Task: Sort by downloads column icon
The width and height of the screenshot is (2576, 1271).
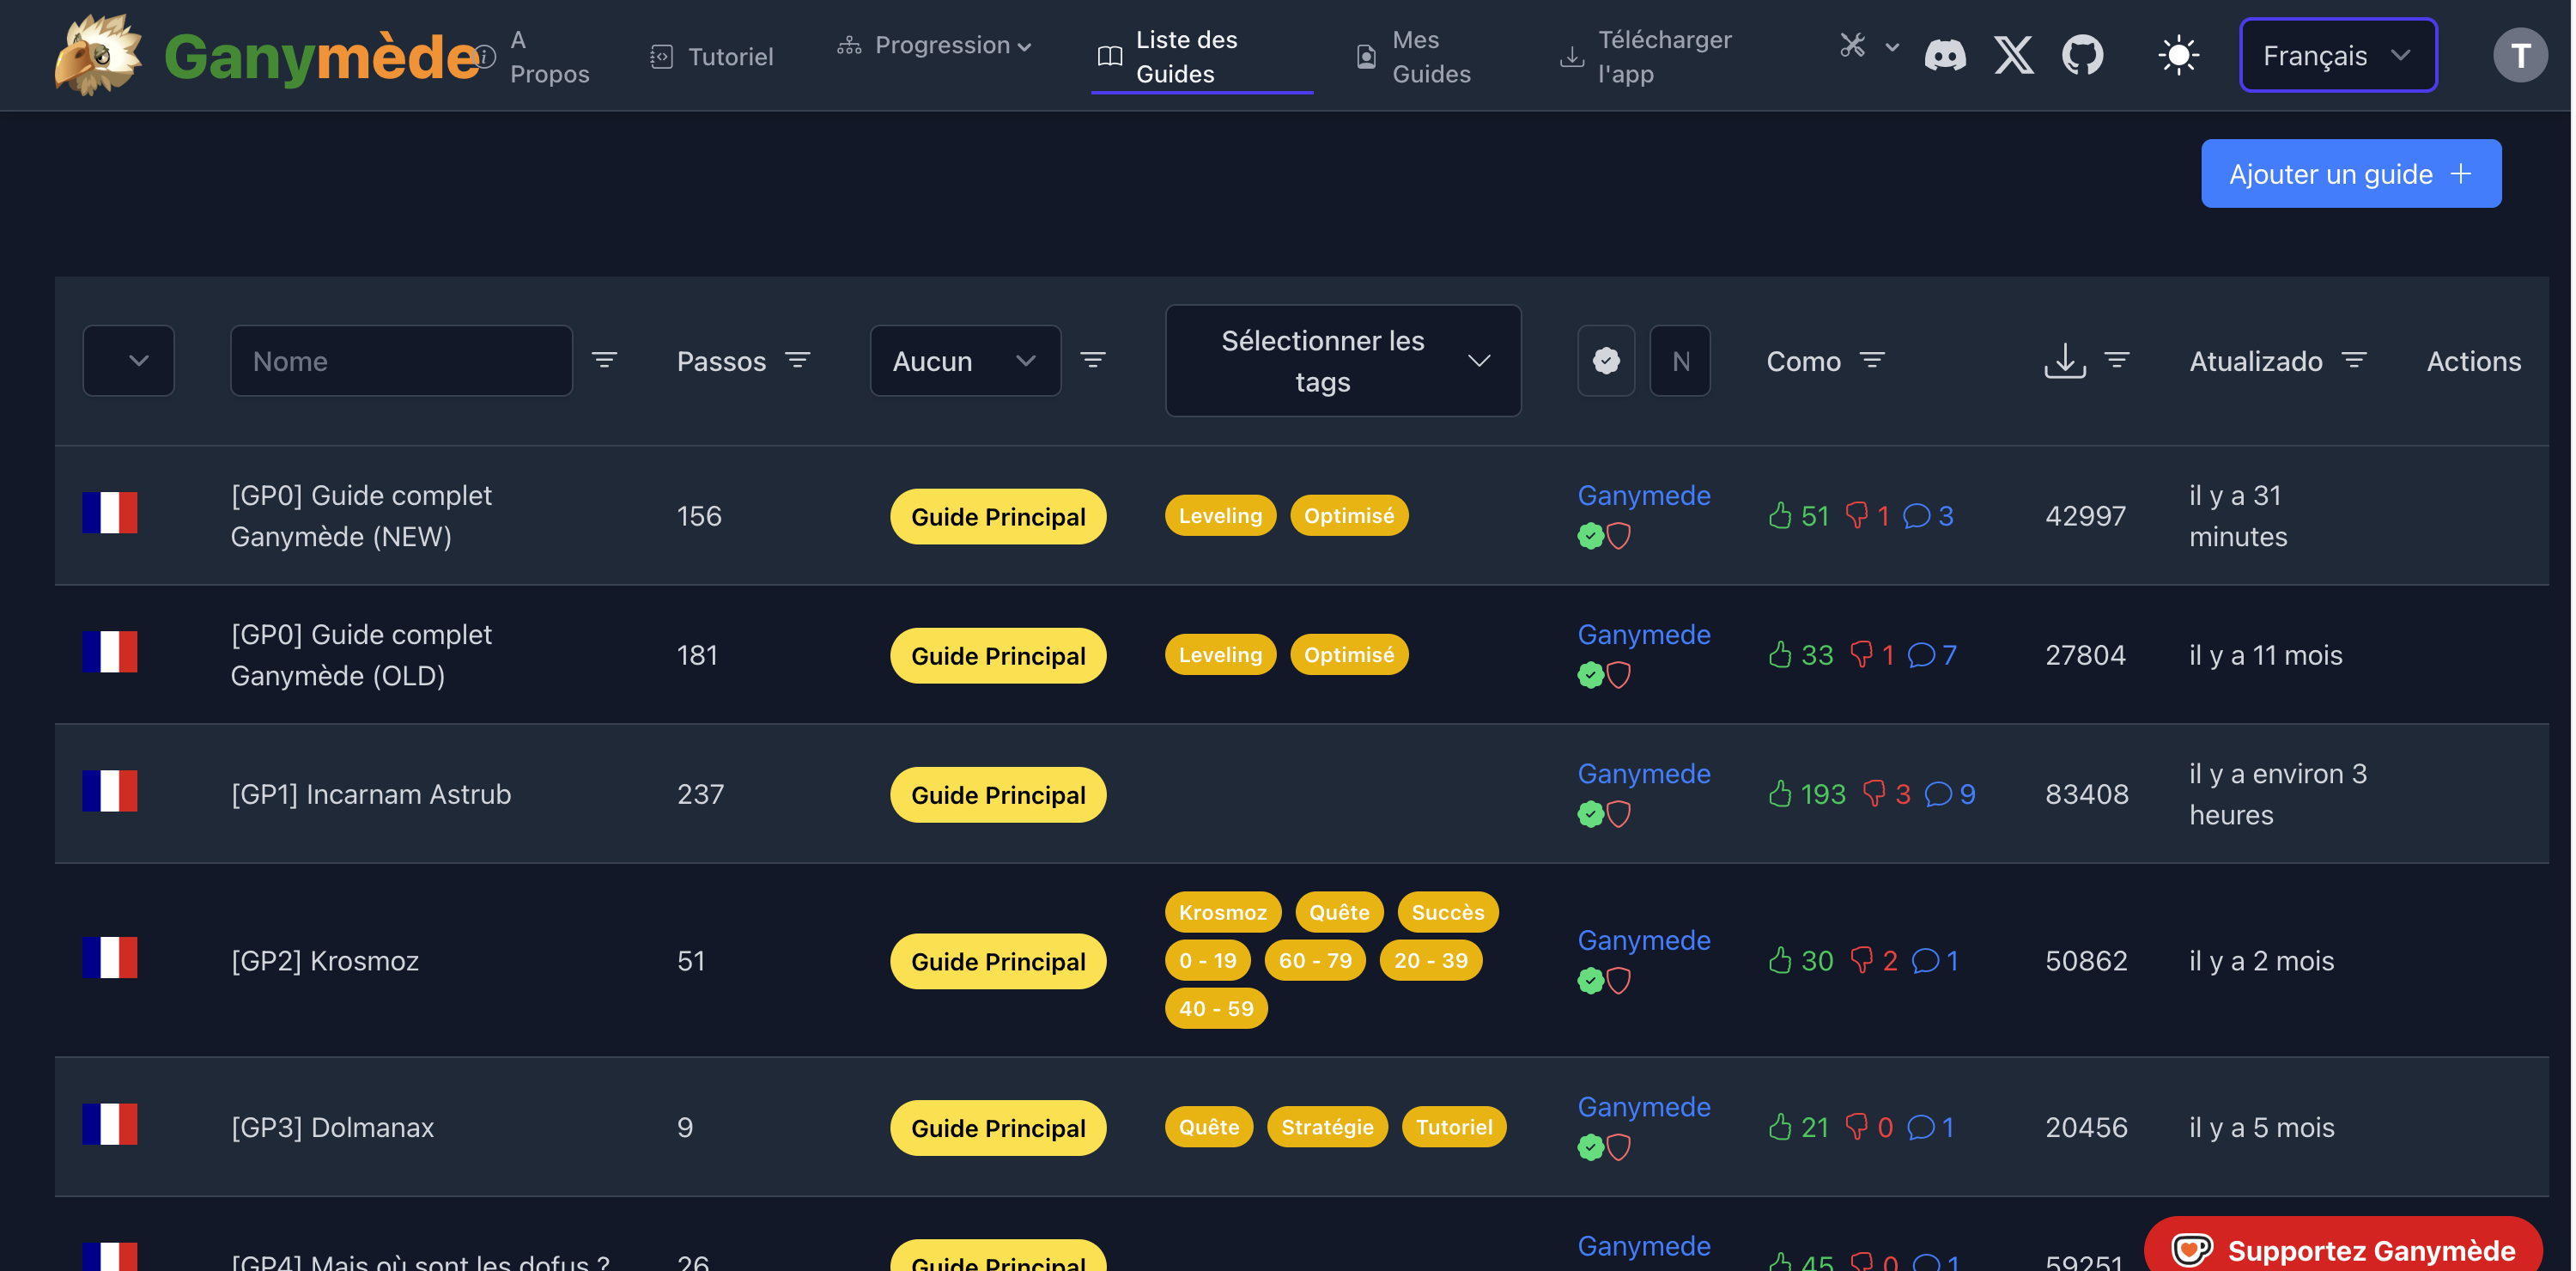Action: 2065,360
